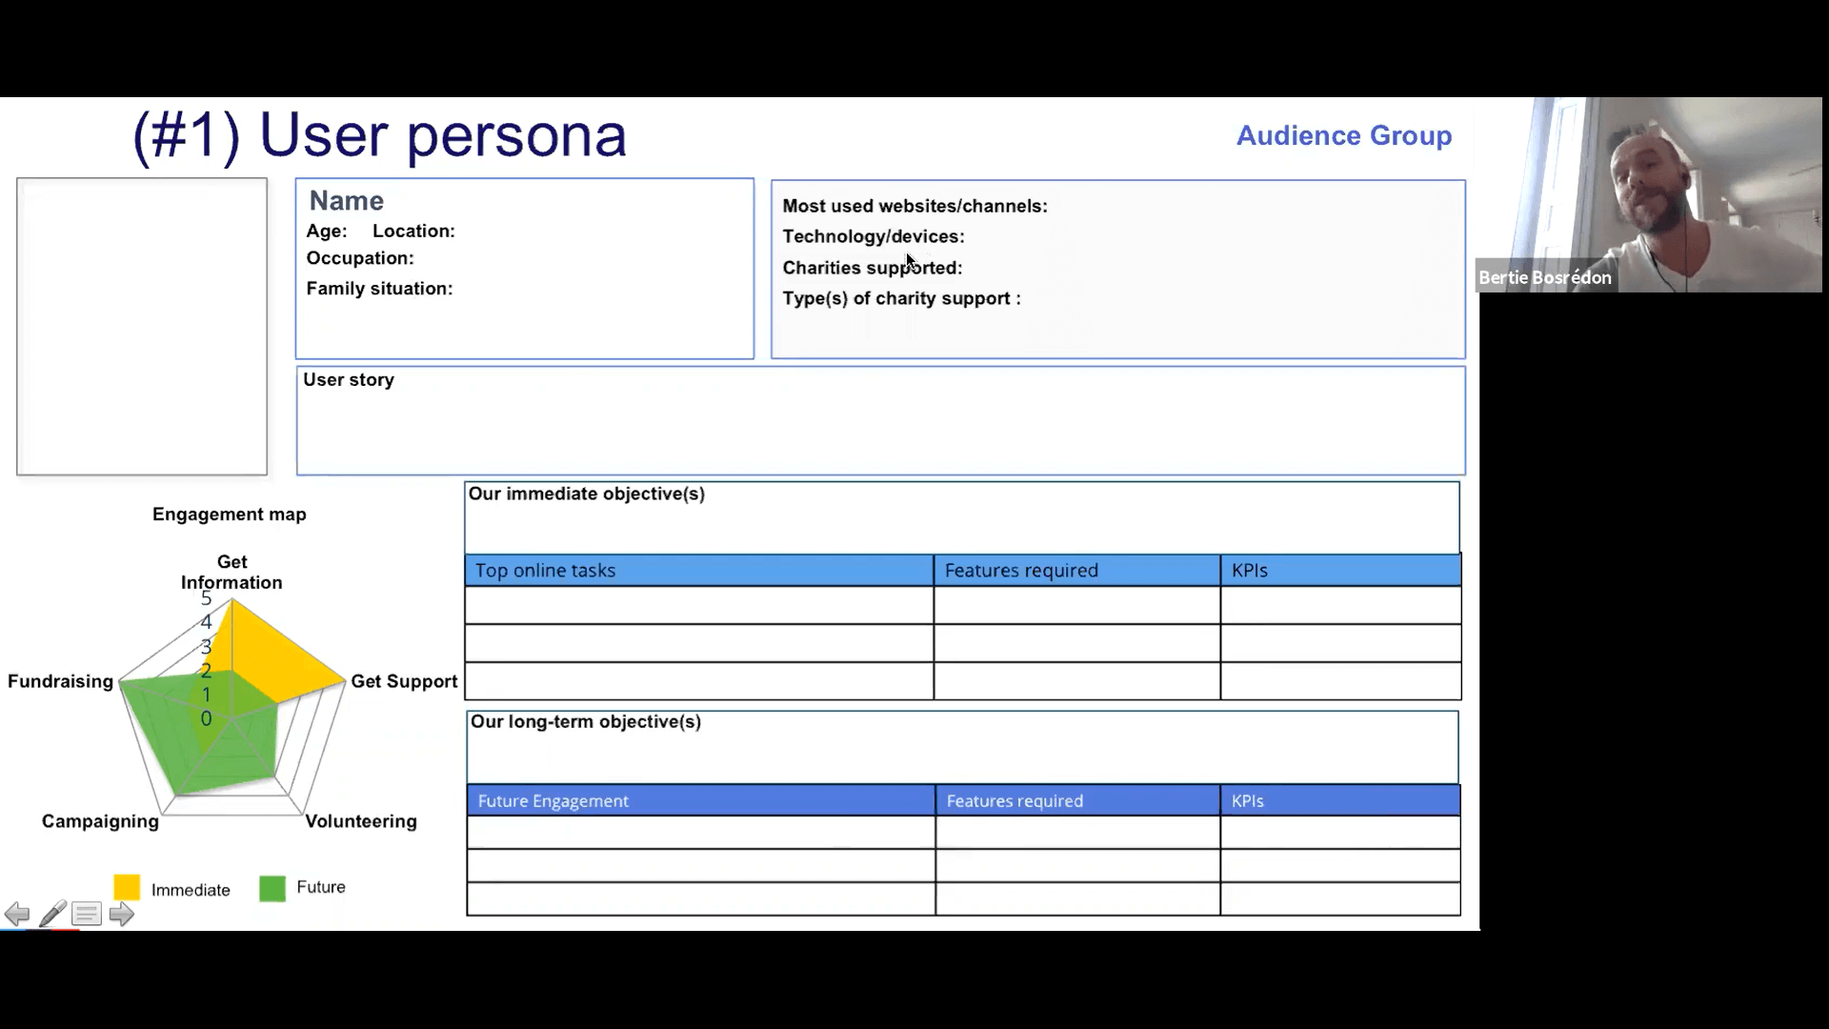Click the 'Audience Group' heading
The image size is (1829, 1029).
click(1344, 135)
